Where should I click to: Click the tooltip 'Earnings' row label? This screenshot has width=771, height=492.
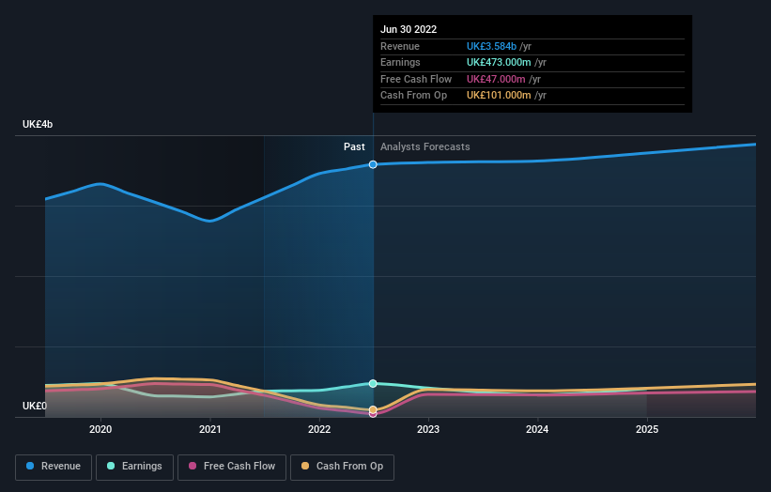pyautogui.click(x=400, y=62)
